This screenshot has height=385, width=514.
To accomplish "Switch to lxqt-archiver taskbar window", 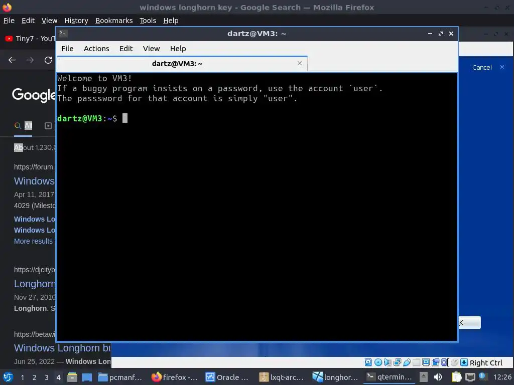I will pos(282,377).
